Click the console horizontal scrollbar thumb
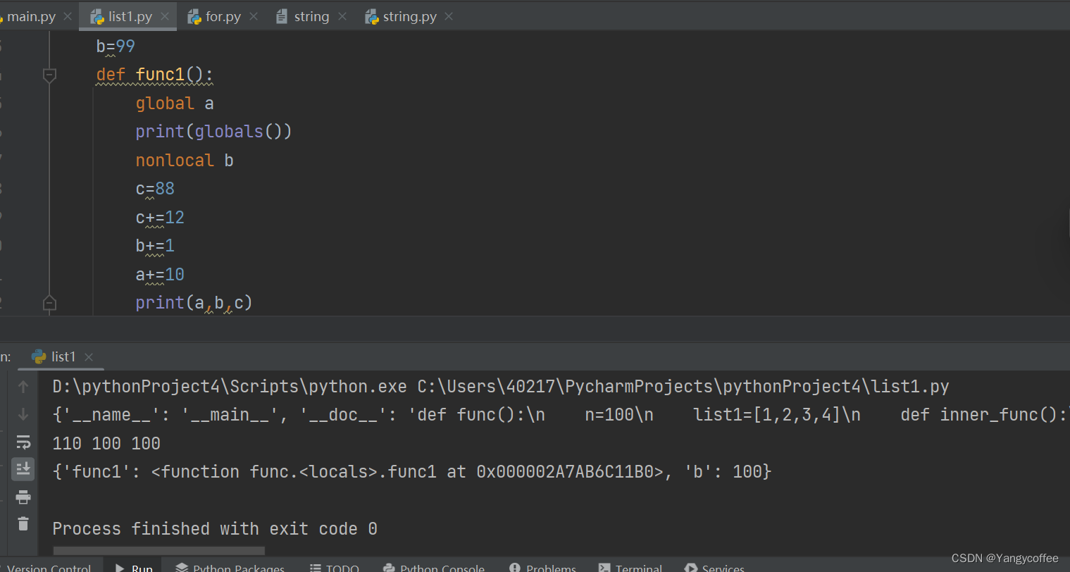The height and width of the screenshot is (572, 1070). (159, 550)
